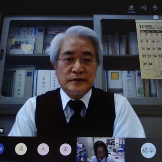Viewport: 162px width, 162px height.
Task: Select the 大 participant avatar
Action: tap(43, 149)
